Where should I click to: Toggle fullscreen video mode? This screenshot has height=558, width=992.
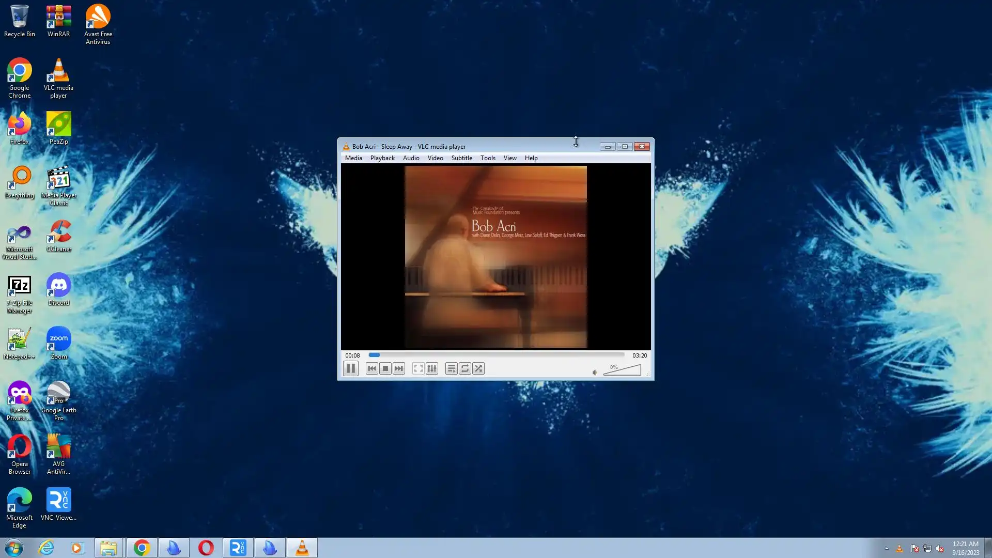418,368
